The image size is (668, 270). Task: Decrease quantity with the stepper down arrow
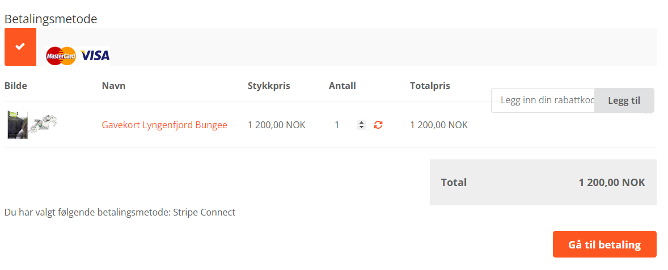[x=361, y=128]
